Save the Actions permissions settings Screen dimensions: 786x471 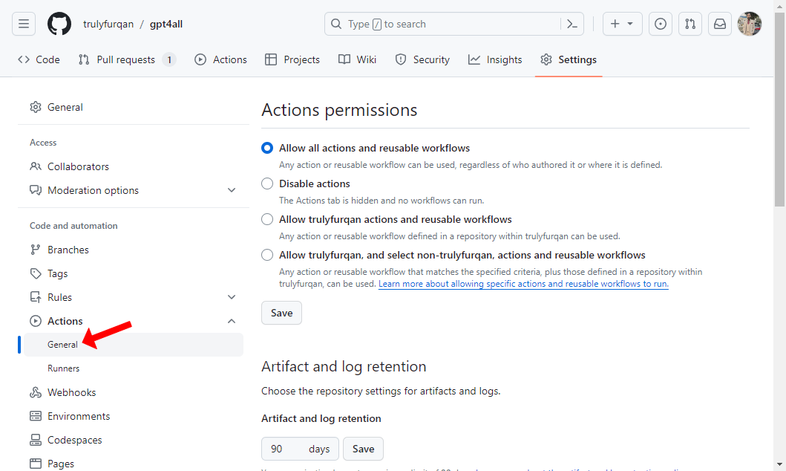click(x=281, y=313)
